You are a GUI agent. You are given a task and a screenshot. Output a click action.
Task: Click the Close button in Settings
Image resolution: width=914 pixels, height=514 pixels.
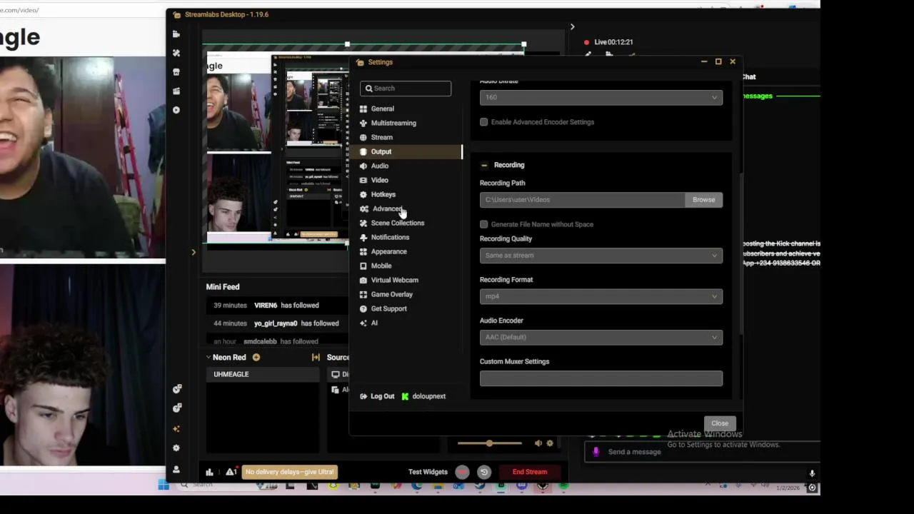pos(720,423)
